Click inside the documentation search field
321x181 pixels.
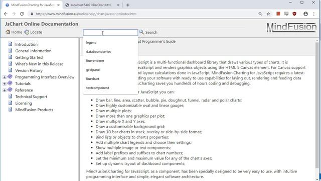point(110,32)
